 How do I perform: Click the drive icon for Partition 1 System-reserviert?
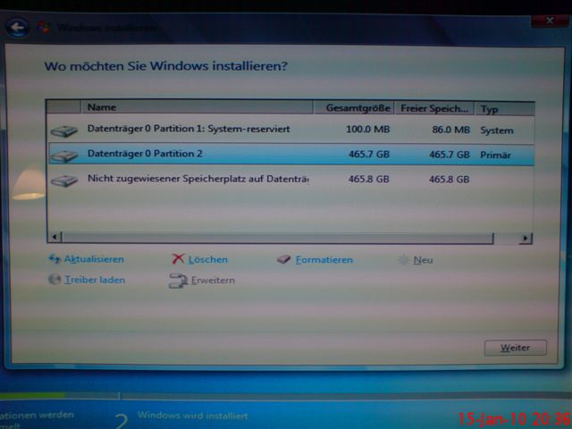64,131
